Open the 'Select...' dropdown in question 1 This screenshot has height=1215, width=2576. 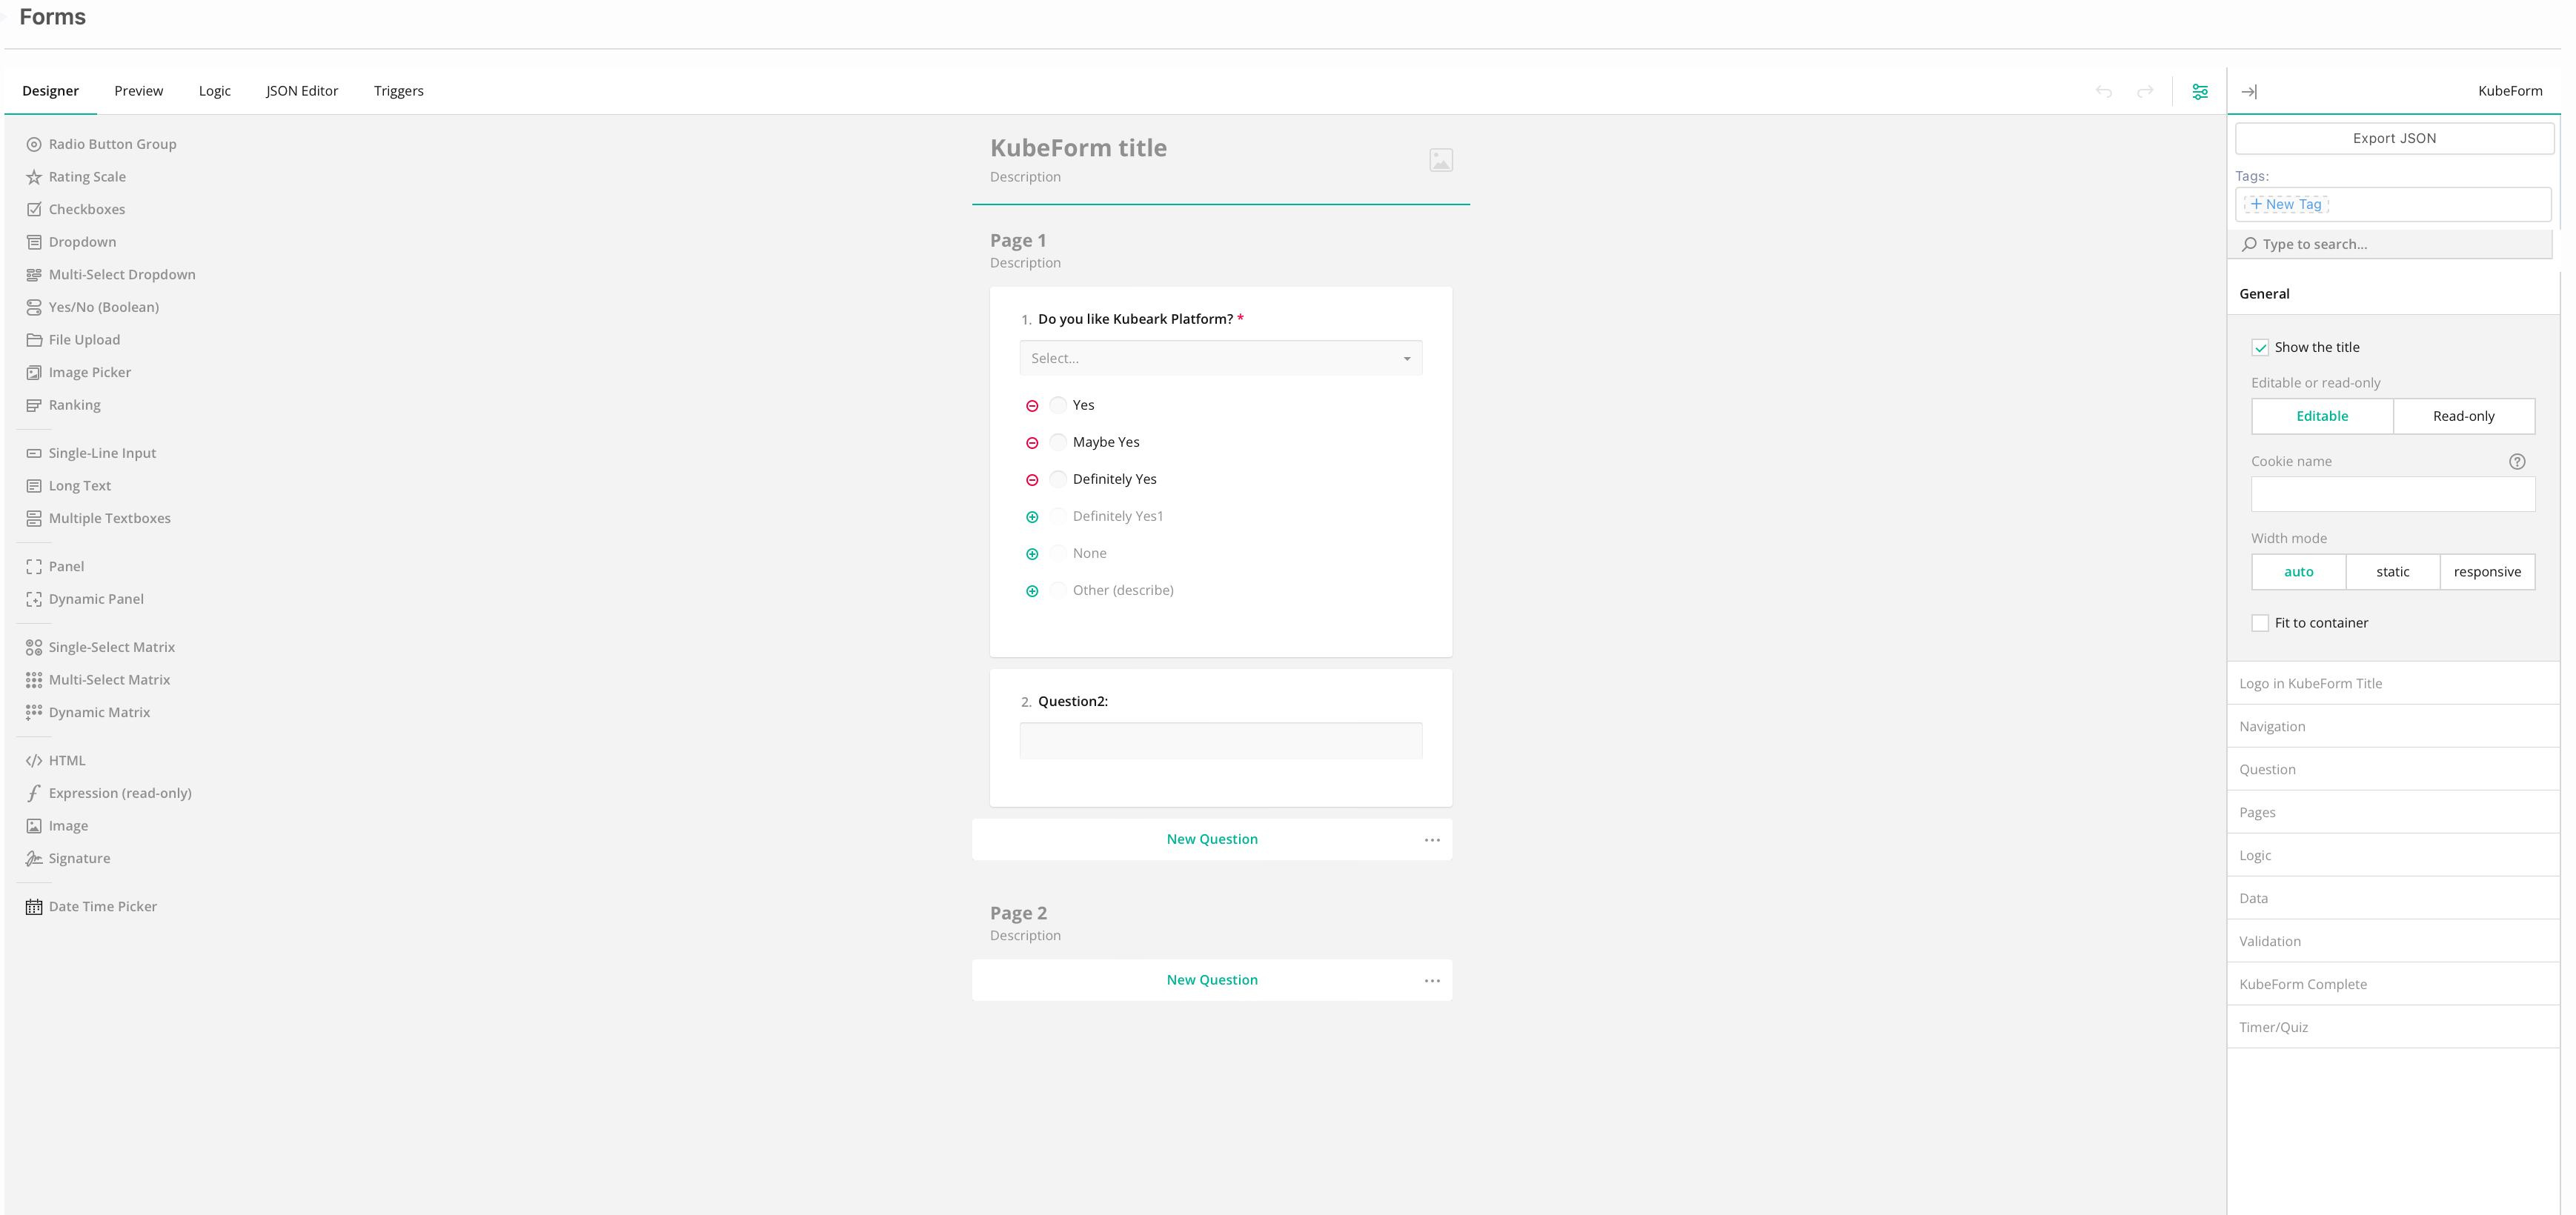tap(1220, 358)
